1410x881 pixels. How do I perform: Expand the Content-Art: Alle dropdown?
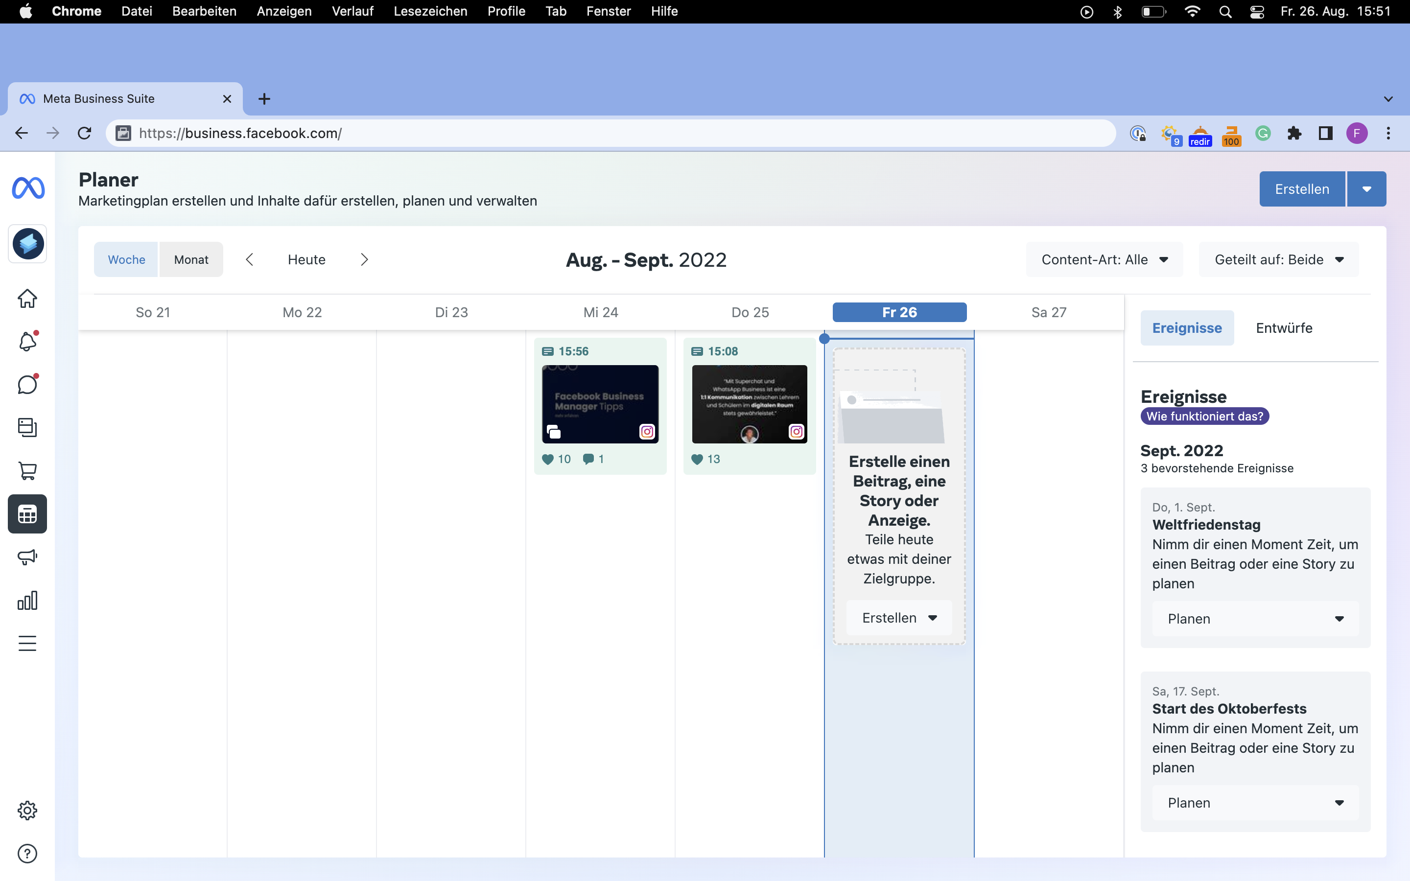pyautogui.click(x=1104, y=260)
